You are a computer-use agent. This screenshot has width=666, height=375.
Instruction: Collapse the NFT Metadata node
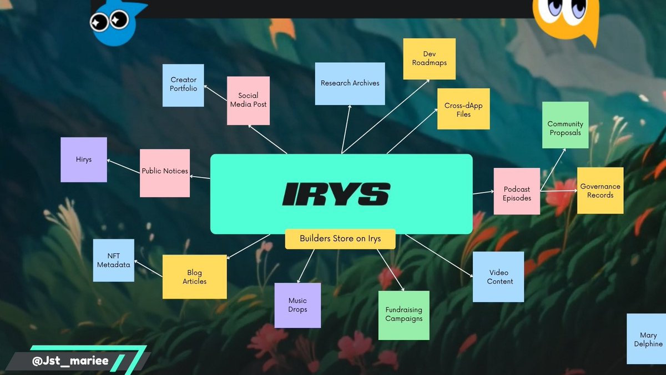click(x=113, y=261)
